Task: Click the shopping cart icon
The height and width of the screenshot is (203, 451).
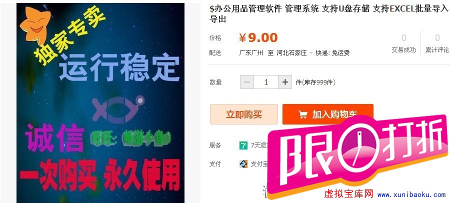Action: click(303, 114)
